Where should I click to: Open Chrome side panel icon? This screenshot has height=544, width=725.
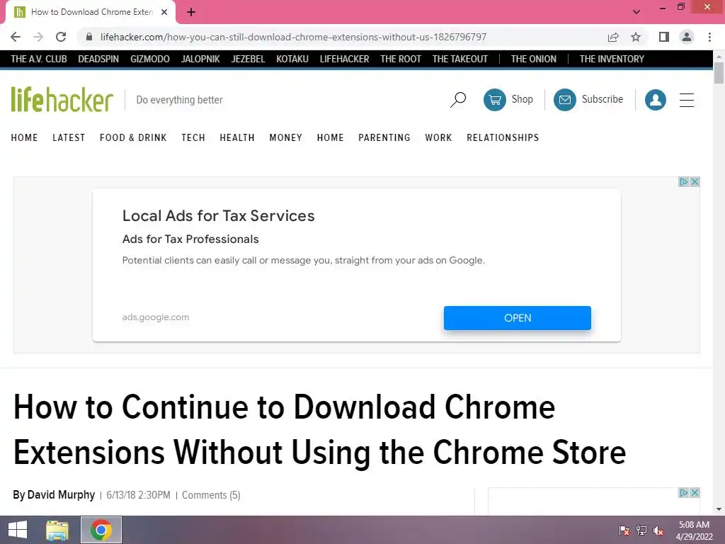point(664,37)
